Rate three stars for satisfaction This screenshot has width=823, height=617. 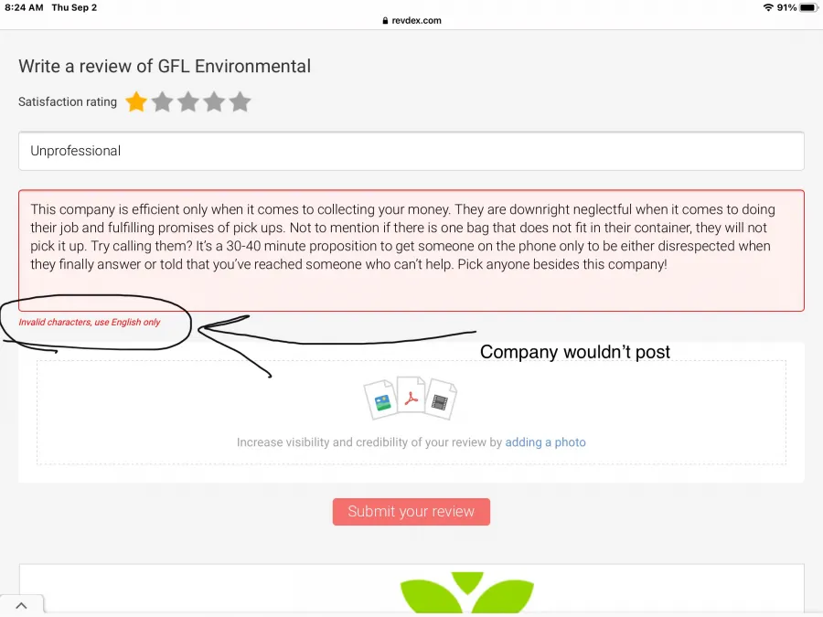[x=187, y=101]
